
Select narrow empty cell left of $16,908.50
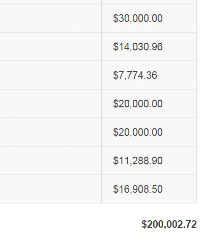[86, 189]
